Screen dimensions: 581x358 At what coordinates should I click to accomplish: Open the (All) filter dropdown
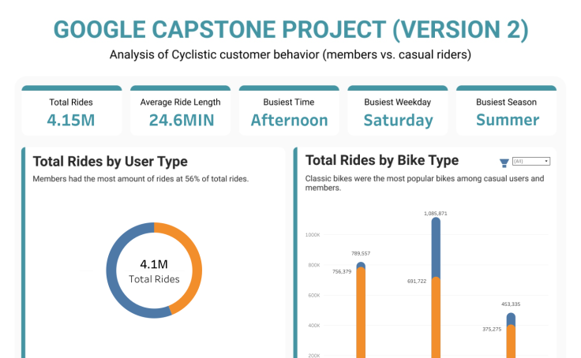530,161
